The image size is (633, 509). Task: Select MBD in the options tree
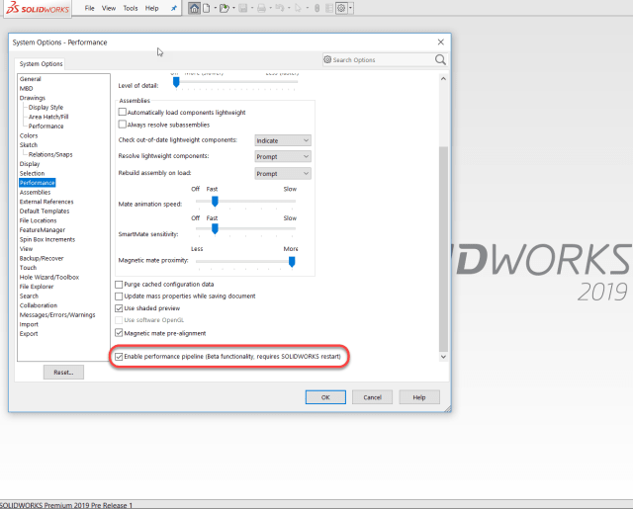pos(27,88)
